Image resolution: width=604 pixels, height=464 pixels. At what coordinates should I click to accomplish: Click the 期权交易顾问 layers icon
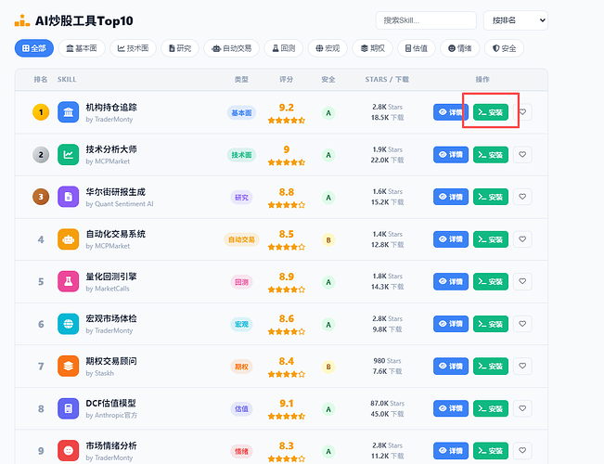click(68, 367)
